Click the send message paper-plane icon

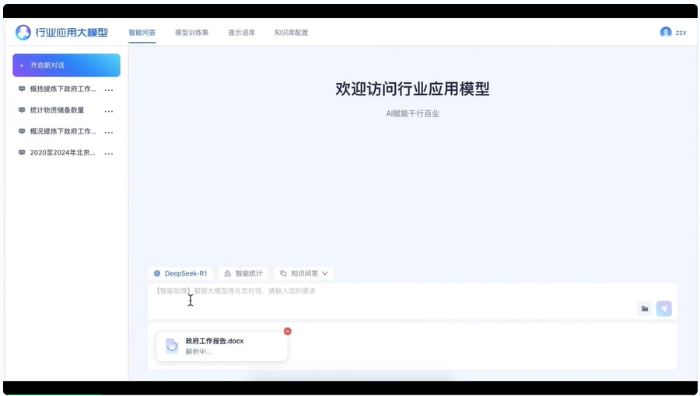663,308
